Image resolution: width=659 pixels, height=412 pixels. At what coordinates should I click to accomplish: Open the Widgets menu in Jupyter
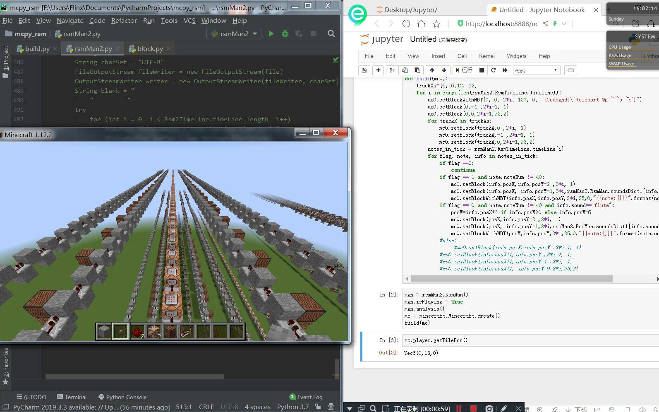517,56
